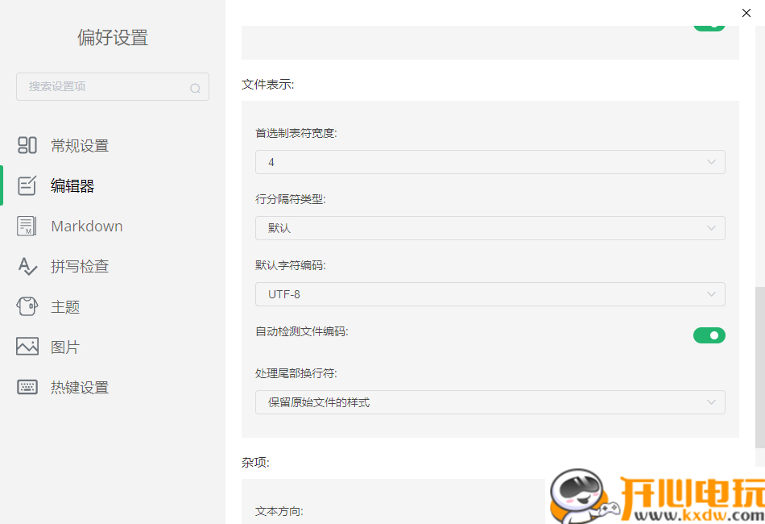
Task: Open the 默认字符编码 UTF-8 encoding dropdown
Action: tap(490, 294)
